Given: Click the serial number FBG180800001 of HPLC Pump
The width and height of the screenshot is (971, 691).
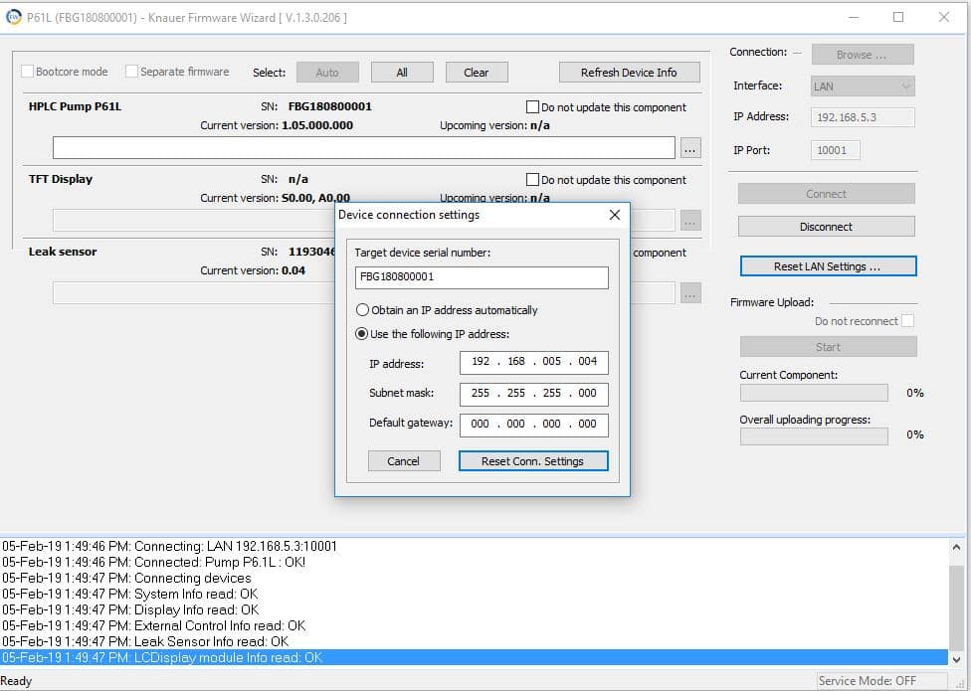Looking at the screenshot, I should click(330, 106).
